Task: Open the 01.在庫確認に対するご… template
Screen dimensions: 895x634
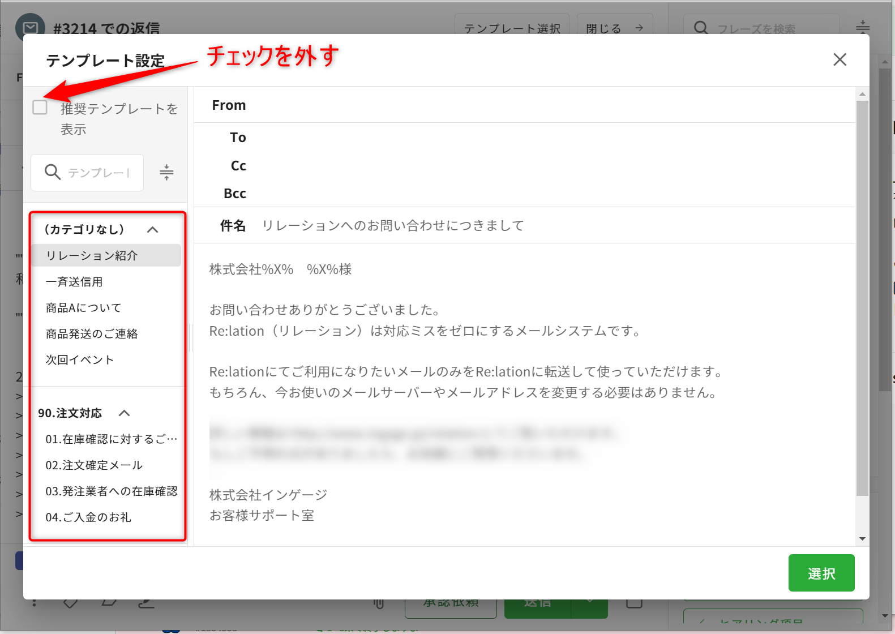Action: coord(111,439)
